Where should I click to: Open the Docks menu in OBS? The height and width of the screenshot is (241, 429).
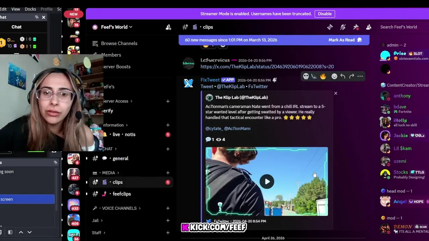30,9
